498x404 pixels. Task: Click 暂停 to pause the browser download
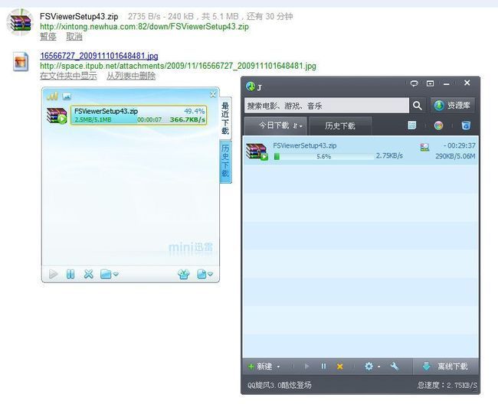click(48, 37)
